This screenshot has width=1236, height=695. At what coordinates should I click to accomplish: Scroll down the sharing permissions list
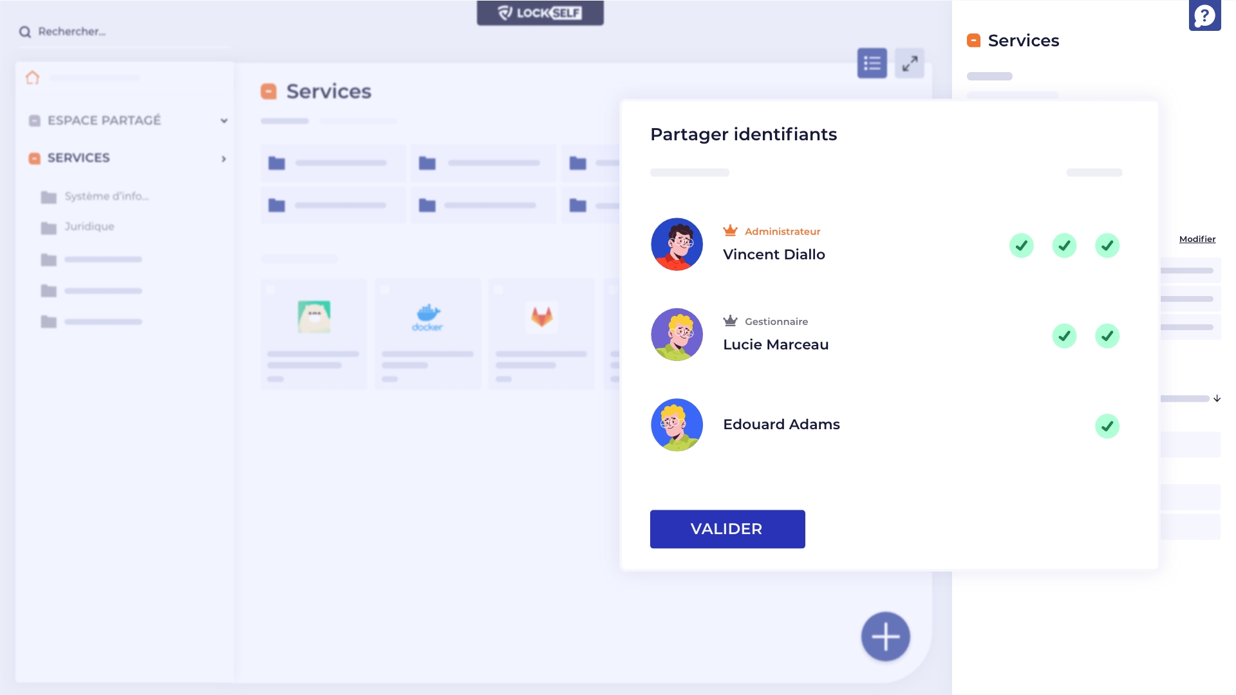pyautogui.click(x=1218, y=398)
